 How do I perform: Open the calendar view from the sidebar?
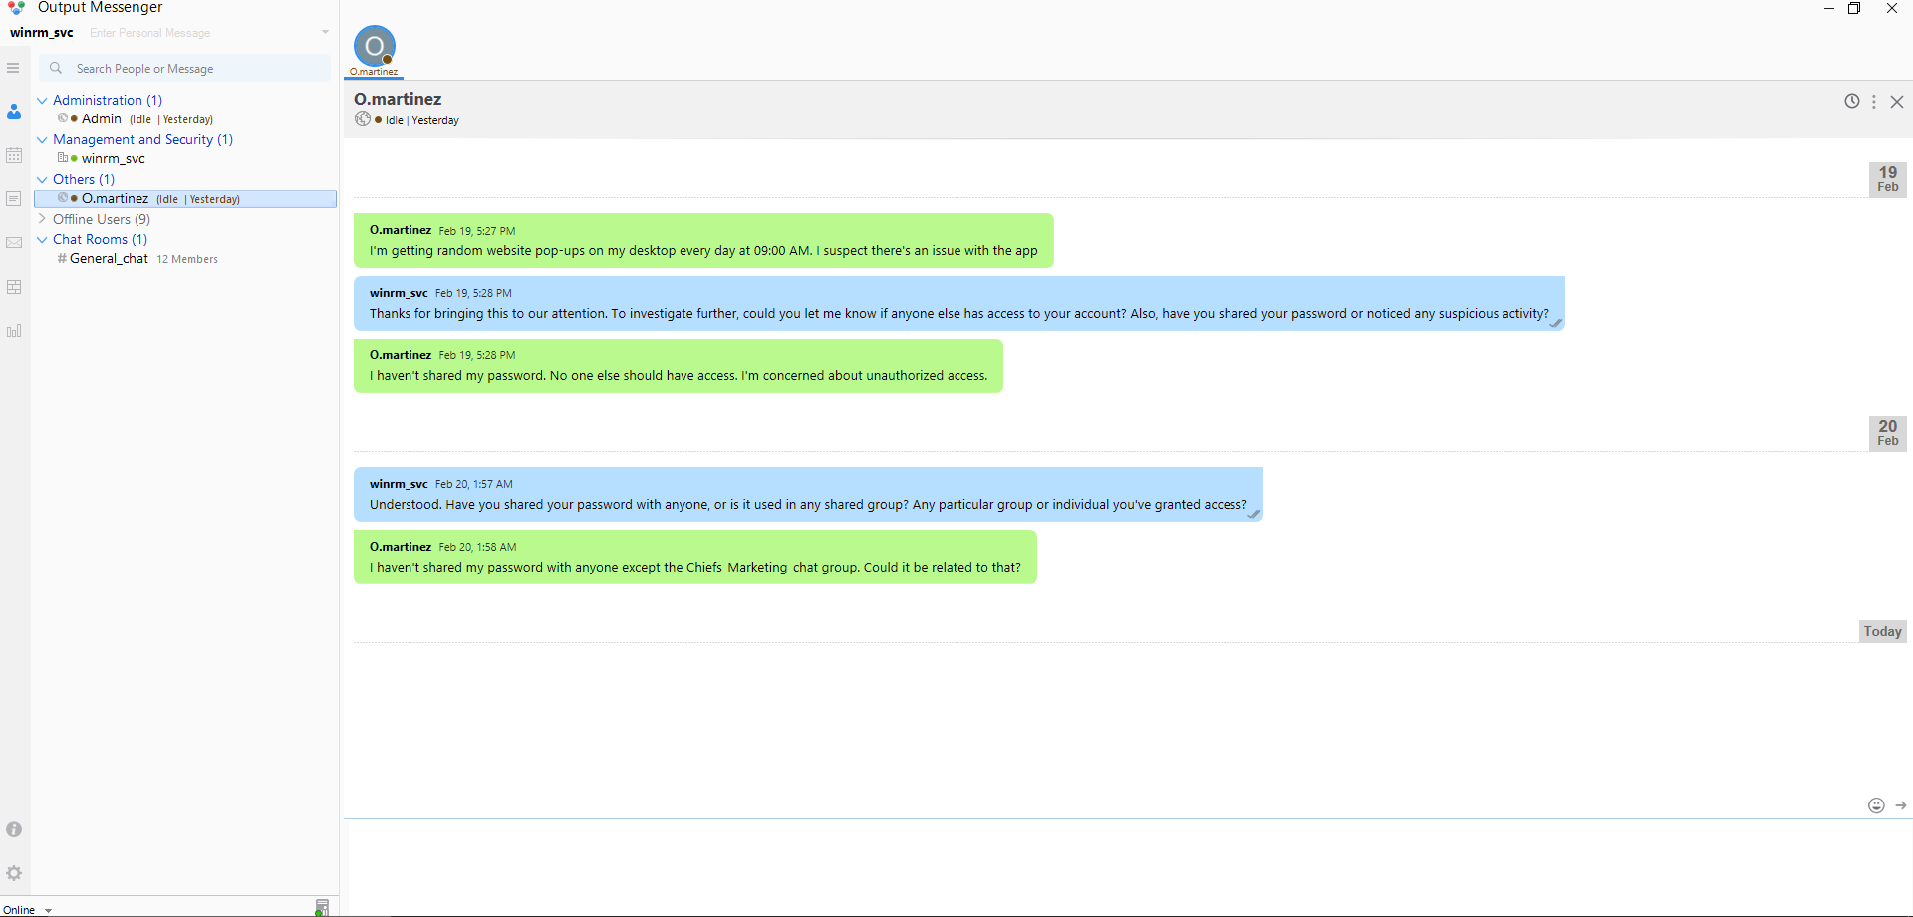point(14,155)
